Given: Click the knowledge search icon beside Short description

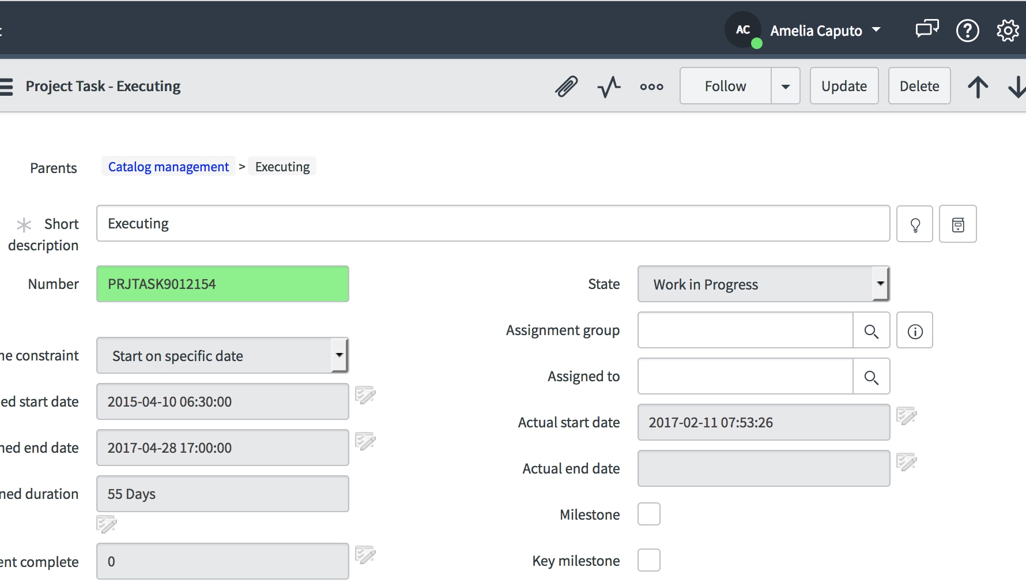Looking at the screenshot, I should point(958,224).
